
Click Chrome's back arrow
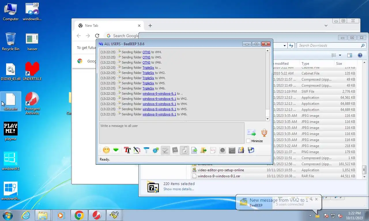(79, 36)
